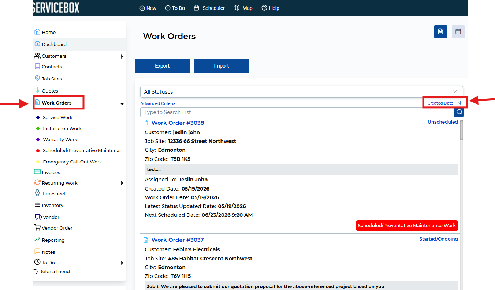This screenshot has width=495, height=290.
Task: Collapse the Work Orders submenu arrow
Action: 122,104
